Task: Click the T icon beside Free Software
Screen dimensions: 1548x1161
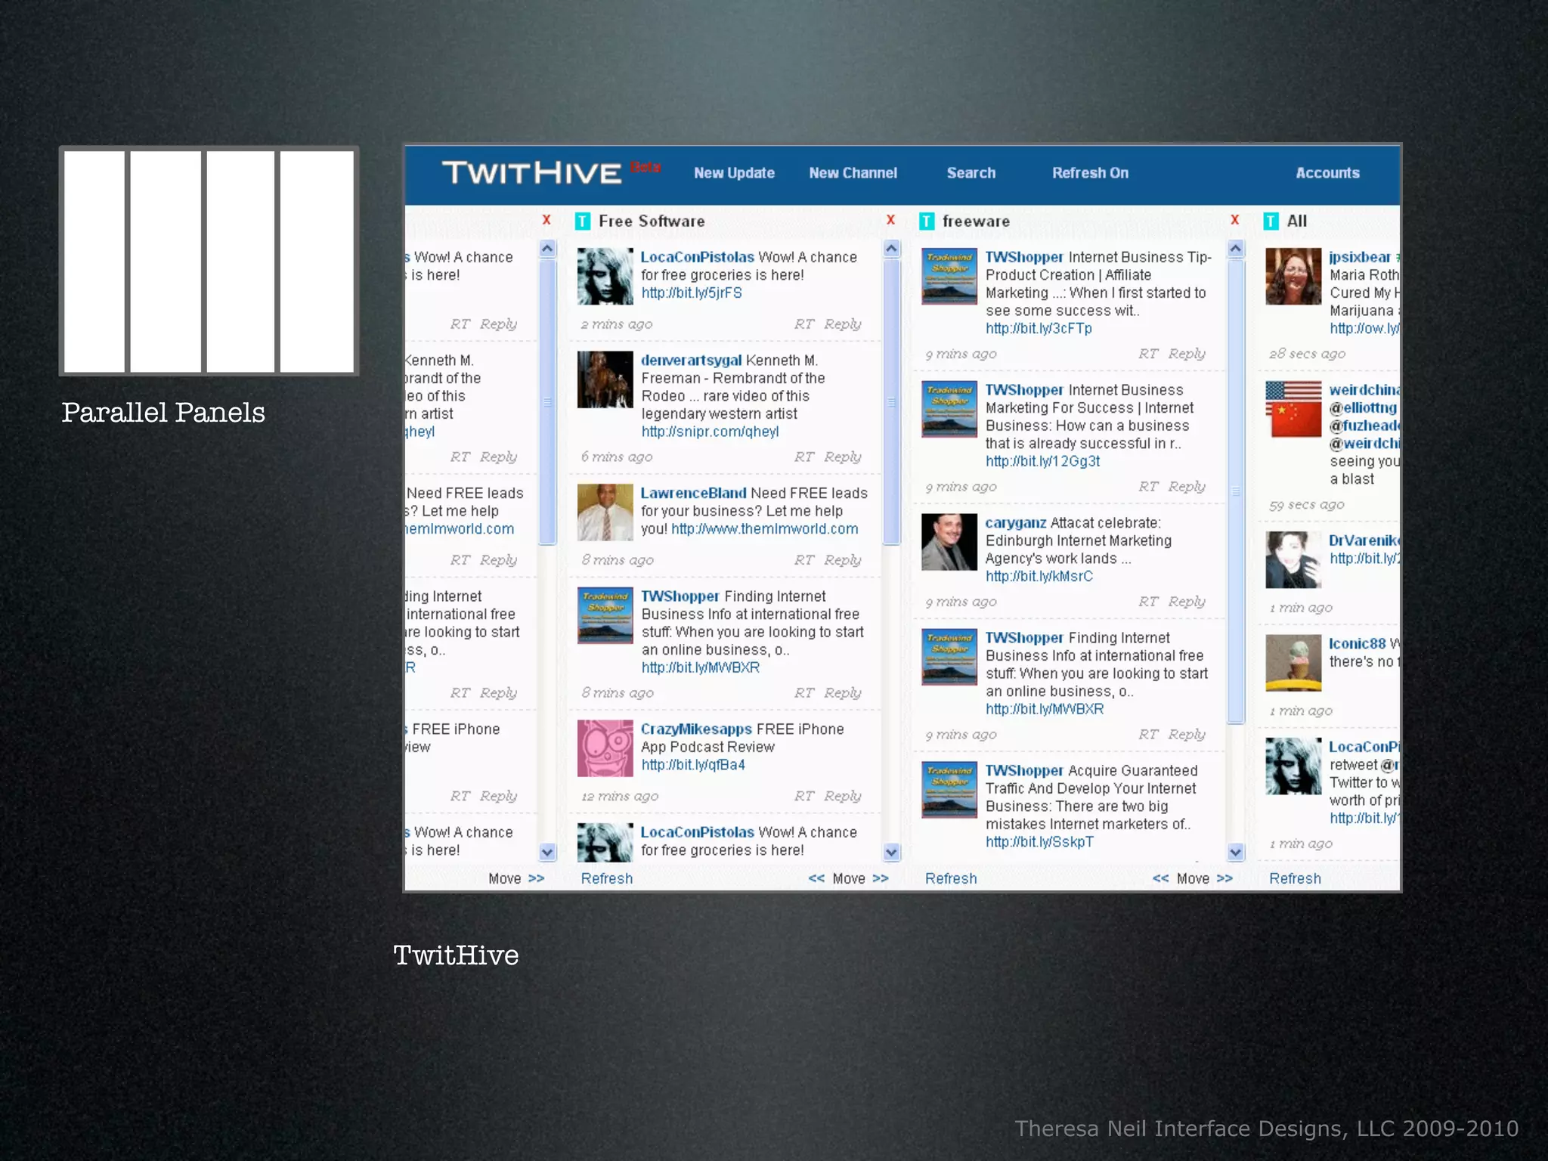Action: click(x=582, y=221)
